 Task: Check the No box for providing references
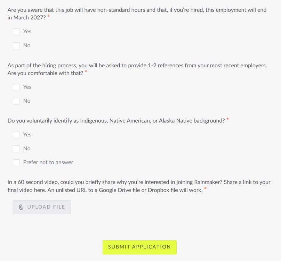(x=16, y=101)
